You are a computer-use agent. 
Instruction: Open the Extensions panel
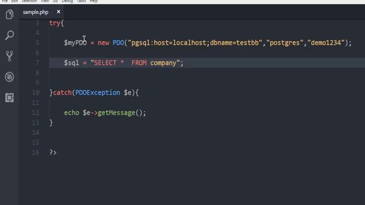coord(9,97)
